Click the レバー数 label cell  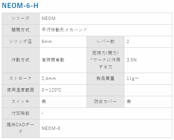click(x=105, y=42)
